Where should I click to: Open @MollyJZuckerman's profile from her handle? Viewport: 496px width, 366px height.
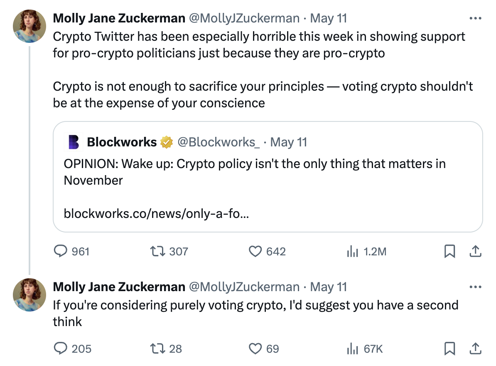(x=246, y=18)
